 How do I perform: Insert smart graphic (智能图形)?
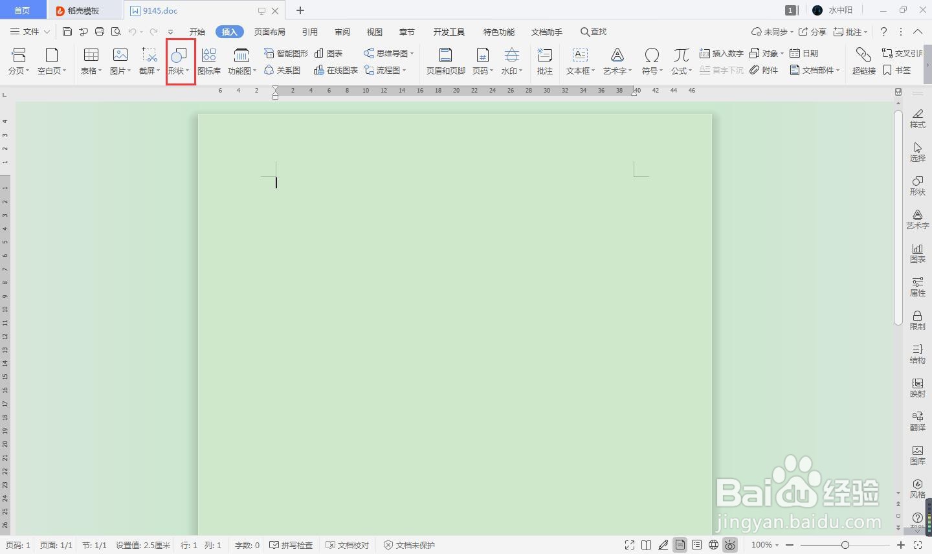click(x=286, y=53)
